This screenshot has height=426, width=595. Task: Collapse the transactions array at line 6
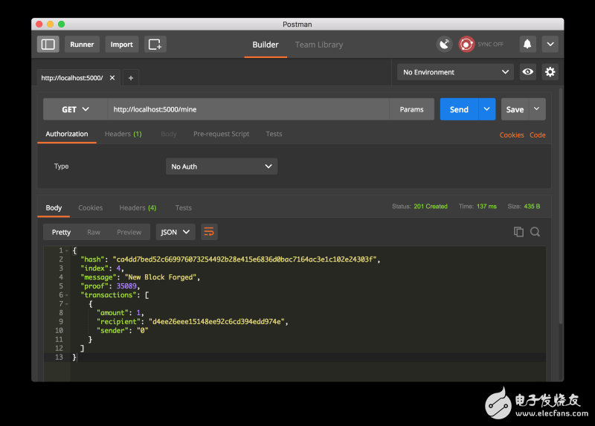[67, 295]
